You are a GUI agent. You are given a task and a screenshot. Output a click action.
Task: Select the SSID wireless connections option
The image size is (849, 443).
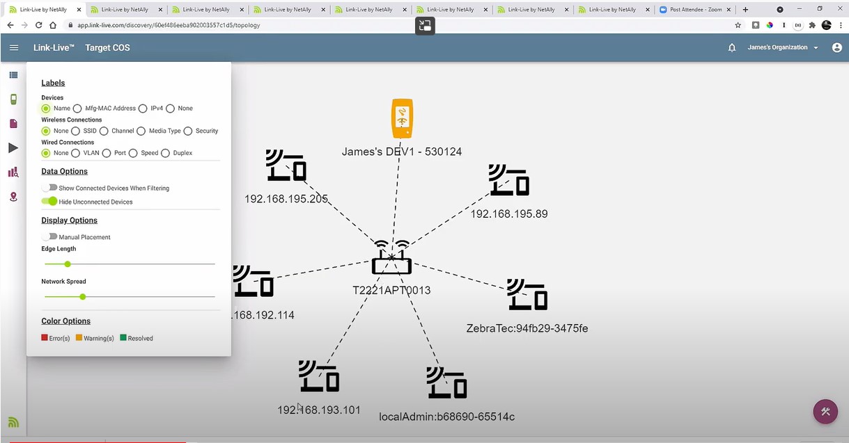coord(77,131)
